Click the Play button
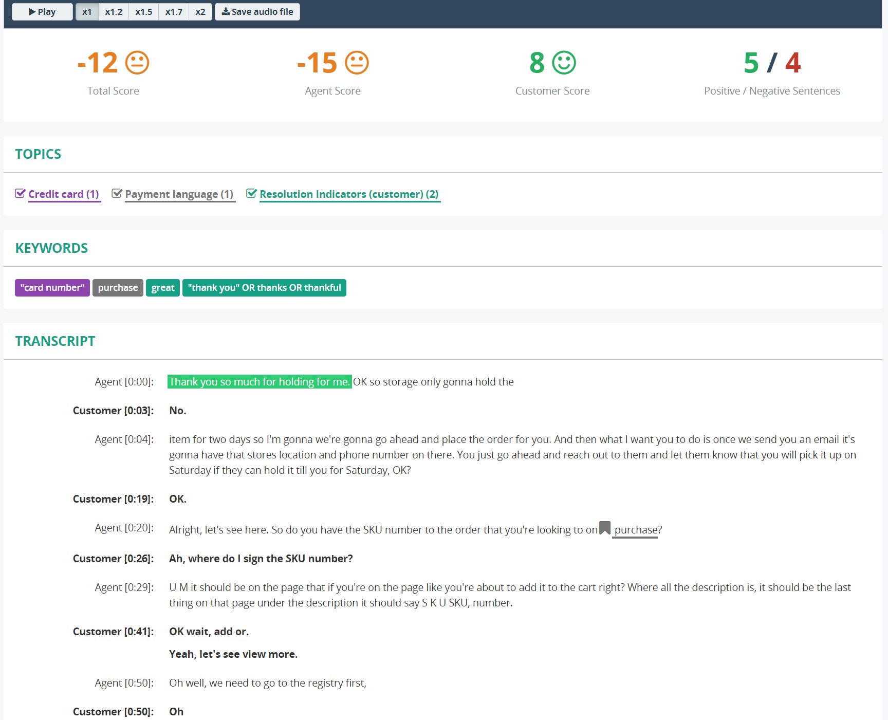888x720 pixels. [42, 11]
